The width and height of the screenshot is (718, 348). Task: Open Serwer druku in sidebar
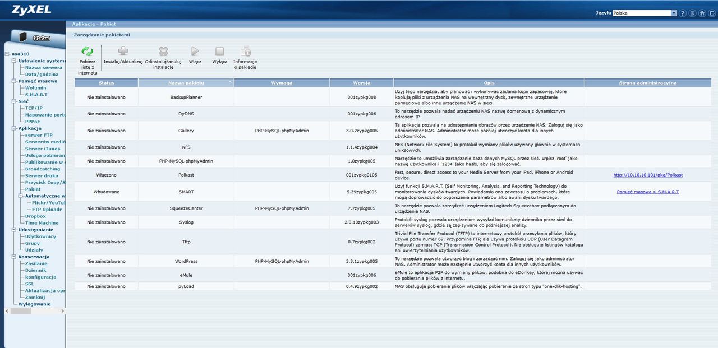click(x=42, y=175)
